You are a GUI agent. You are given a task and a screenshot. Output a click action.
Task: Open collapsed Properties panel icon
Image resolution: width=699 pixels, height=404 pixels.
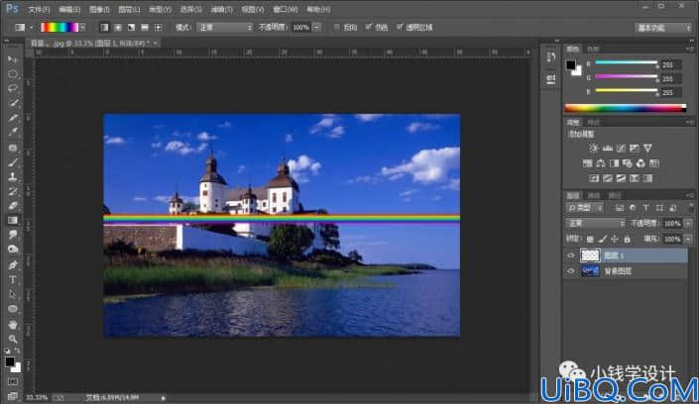point(551,79)
